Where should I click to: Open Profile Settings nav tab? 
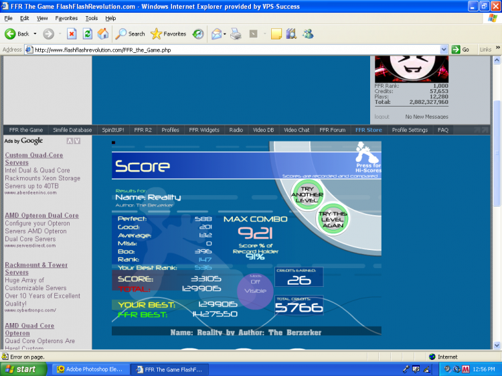(x=410, y=130)
